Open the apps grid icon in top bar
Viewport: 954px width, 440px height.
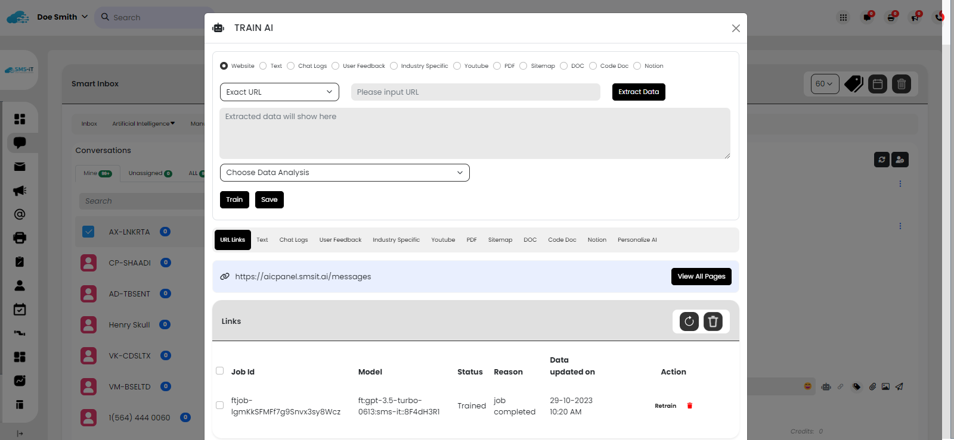tap(843, 17)
